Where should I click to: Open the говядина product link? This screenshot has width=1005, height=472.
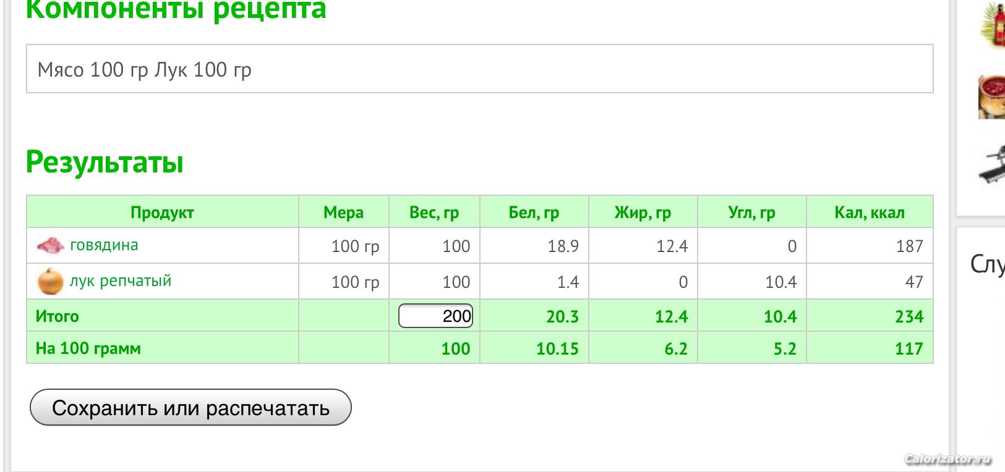(x=104, y=245)
